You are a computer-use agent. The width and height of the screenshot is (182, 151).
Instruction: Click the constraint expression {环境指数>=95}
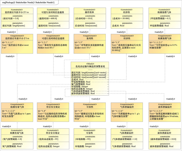coord(83,139)
